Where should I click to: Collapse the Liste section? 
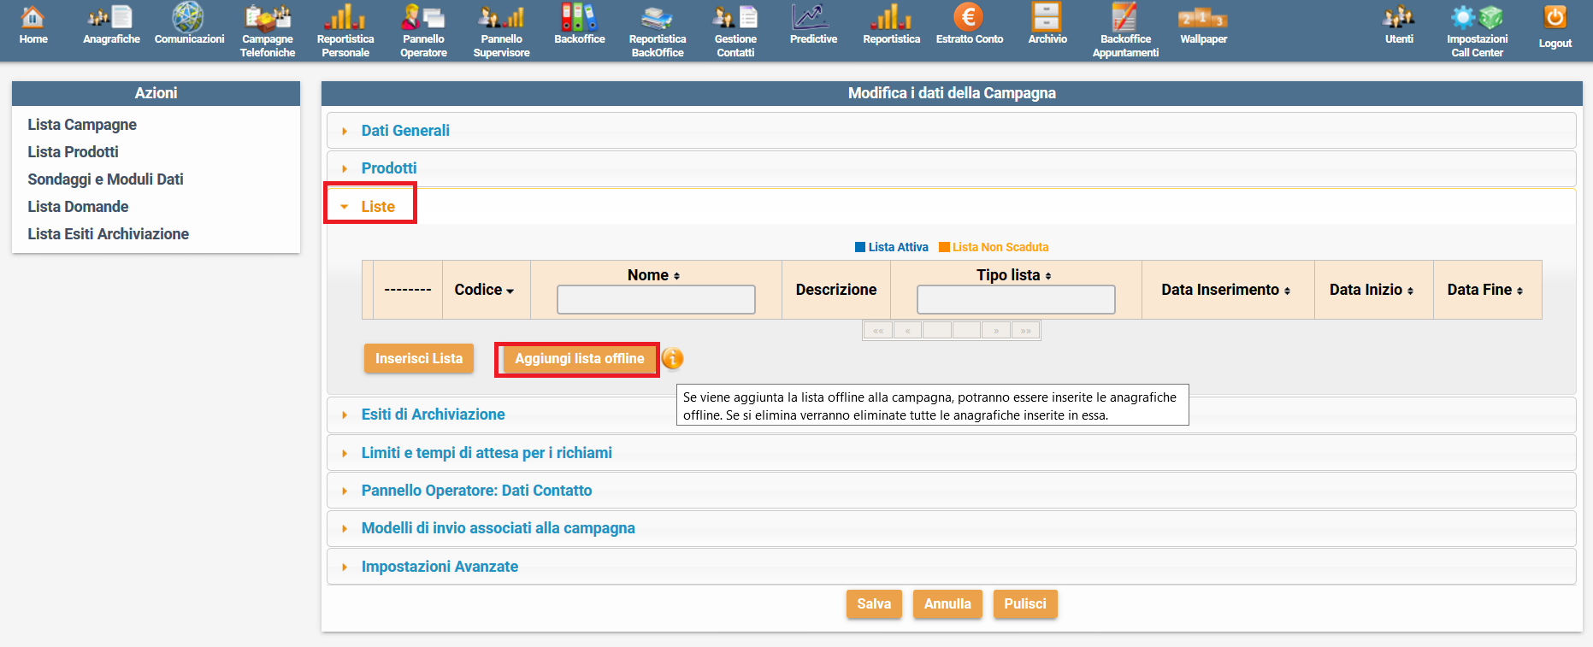377,207
